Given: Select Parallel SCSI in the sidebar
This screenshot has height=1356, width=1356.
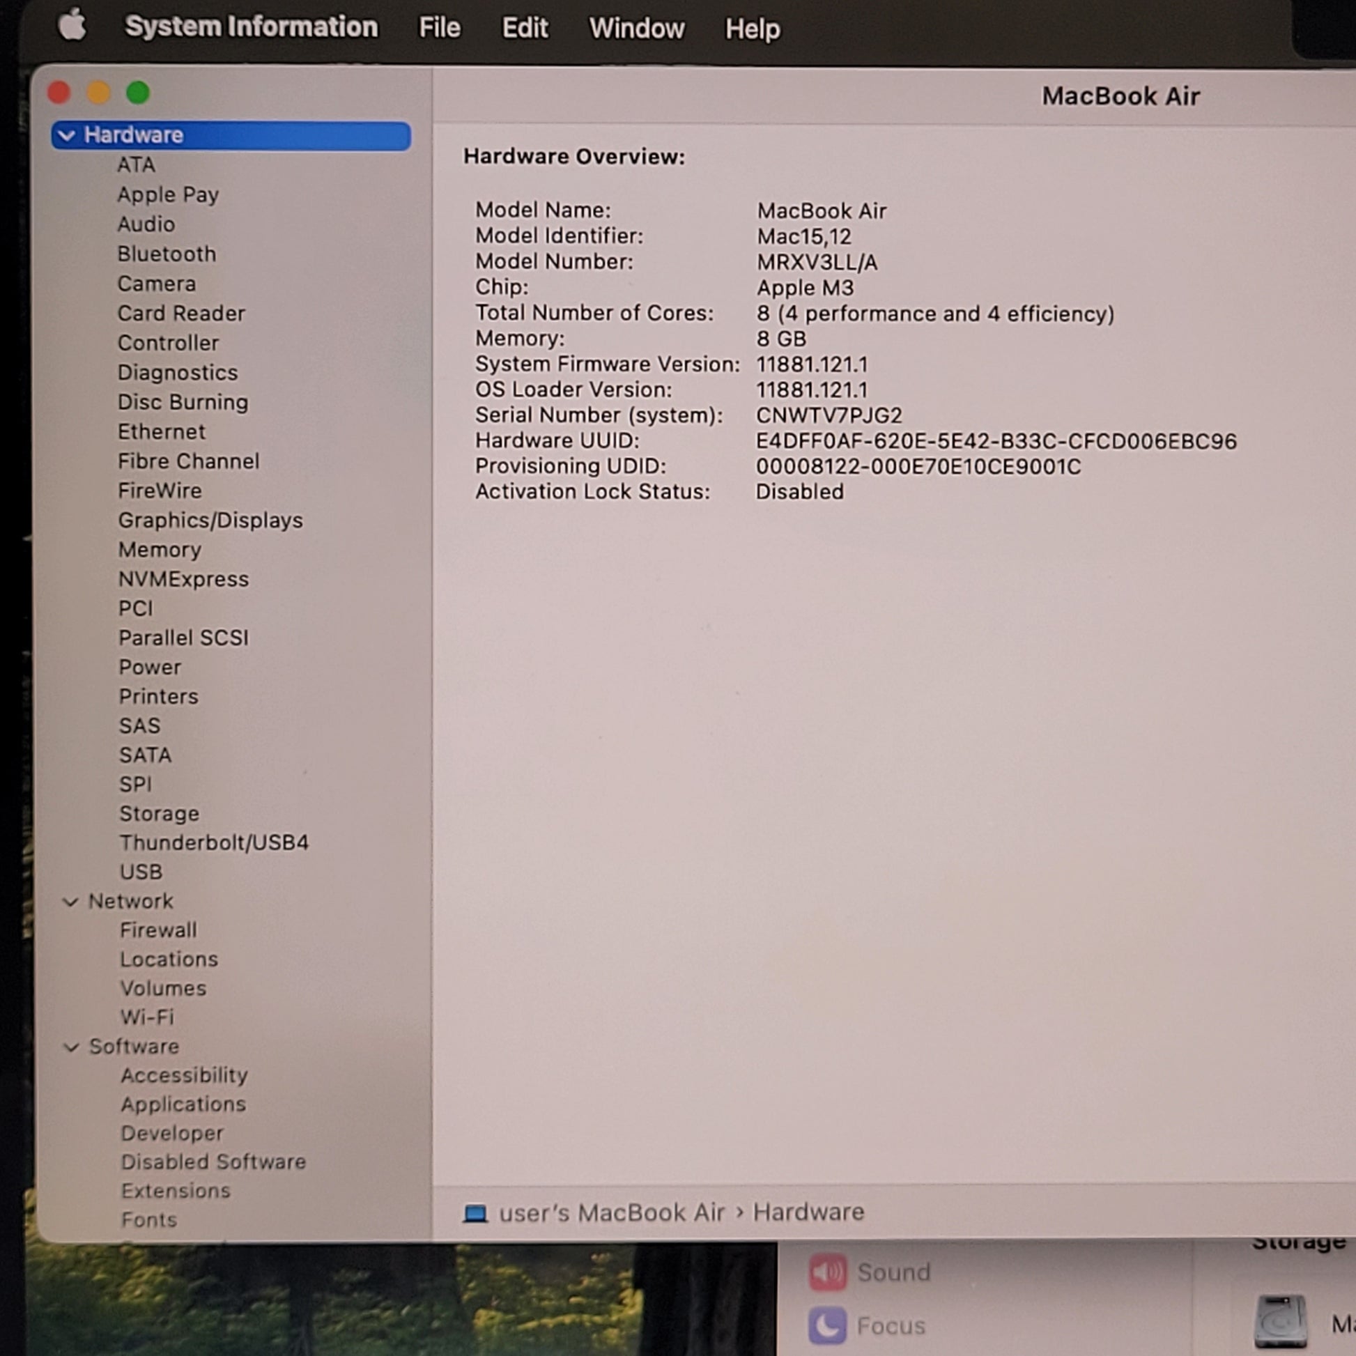Looking at the screenshot, I should tap(183, 638).
